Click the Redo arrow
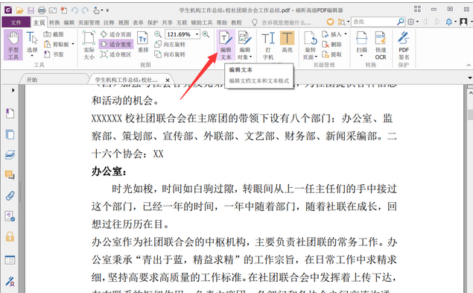The height and width of the screenshot is (293, 473). (x=86, y=10)
